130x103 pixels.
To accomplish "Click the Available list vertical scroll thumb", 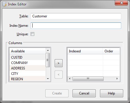I will (48, 60).
